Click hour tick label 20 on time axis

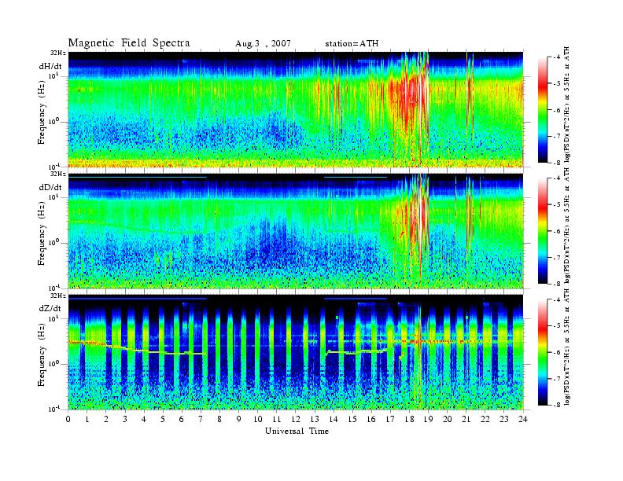(x=448, y=419)
